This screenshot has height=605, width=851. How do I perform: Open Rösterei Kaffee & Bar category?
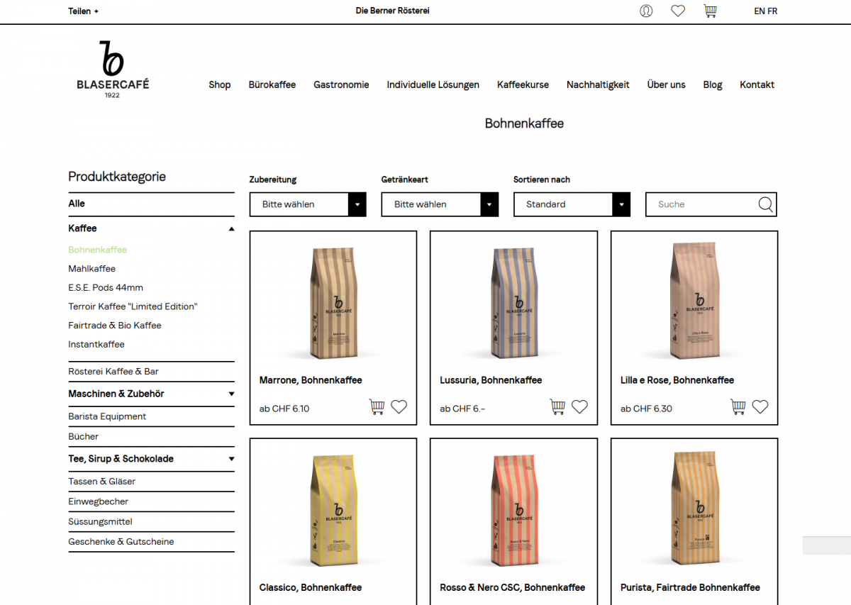(113, 372)
